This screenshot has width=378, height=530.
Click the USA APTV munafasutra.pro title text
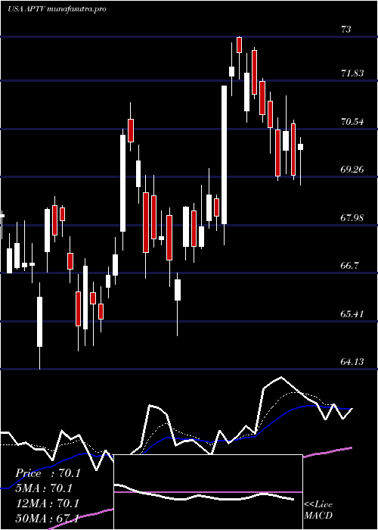click(x=57, y=9)
